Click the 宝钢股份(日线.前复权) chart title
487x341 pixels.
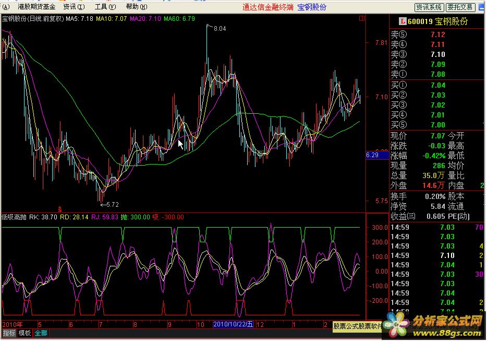33,19
